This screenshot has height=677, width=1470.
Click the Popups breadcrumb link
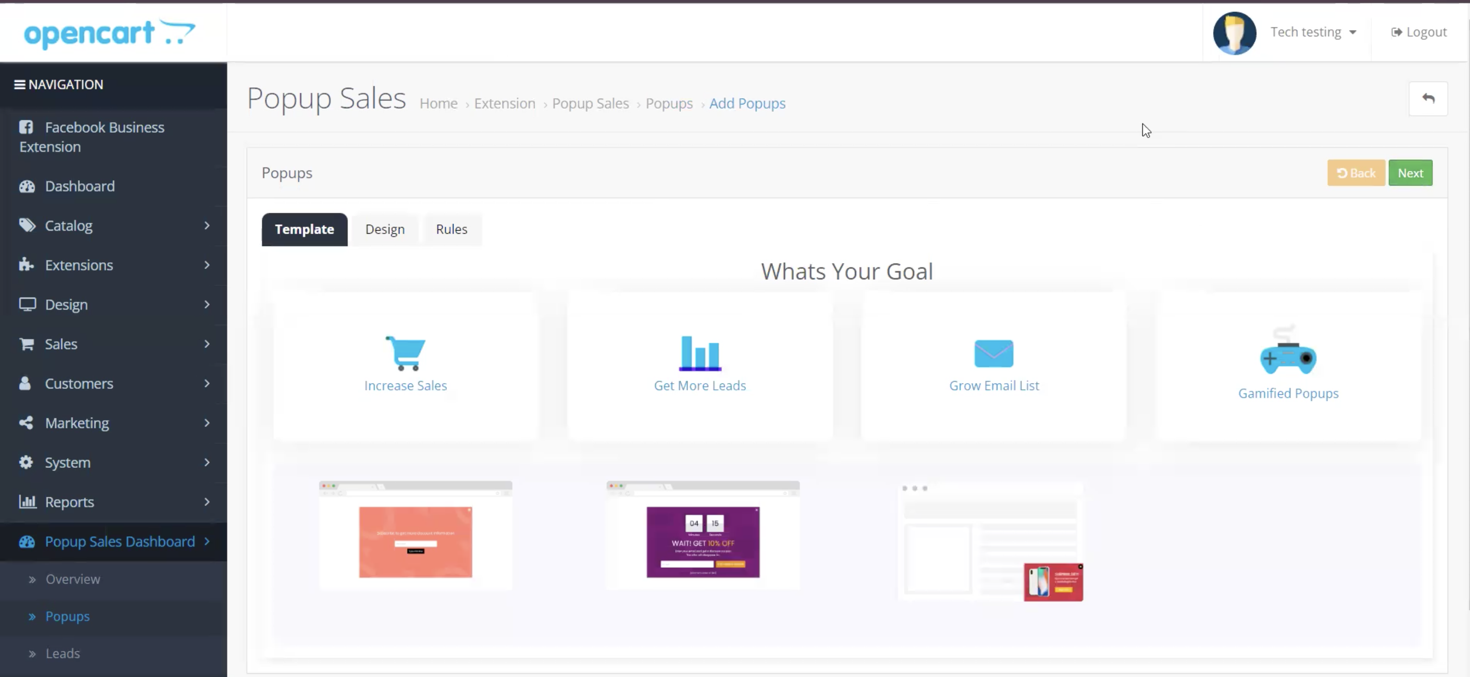[x=669, y=103]
